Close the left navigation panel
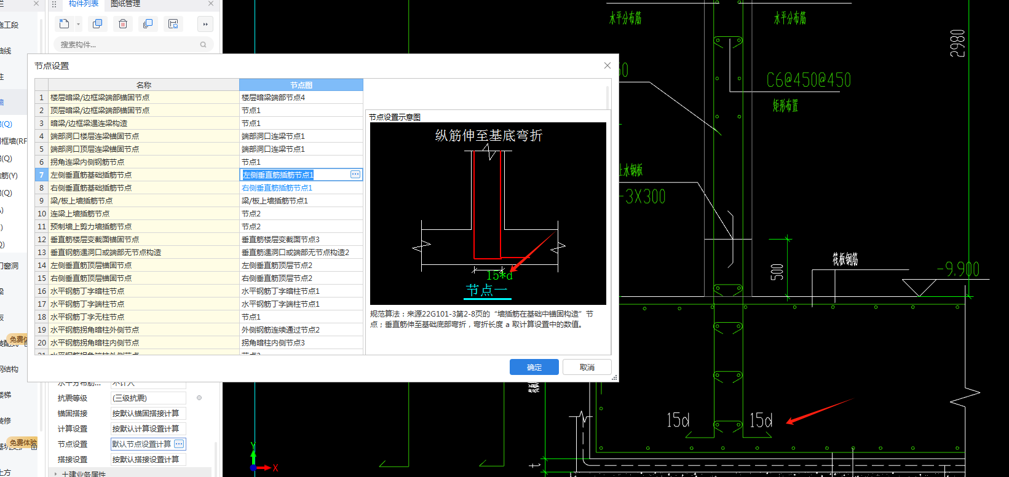The width and height of the screenshot is (1009, 477). [36, 4]
